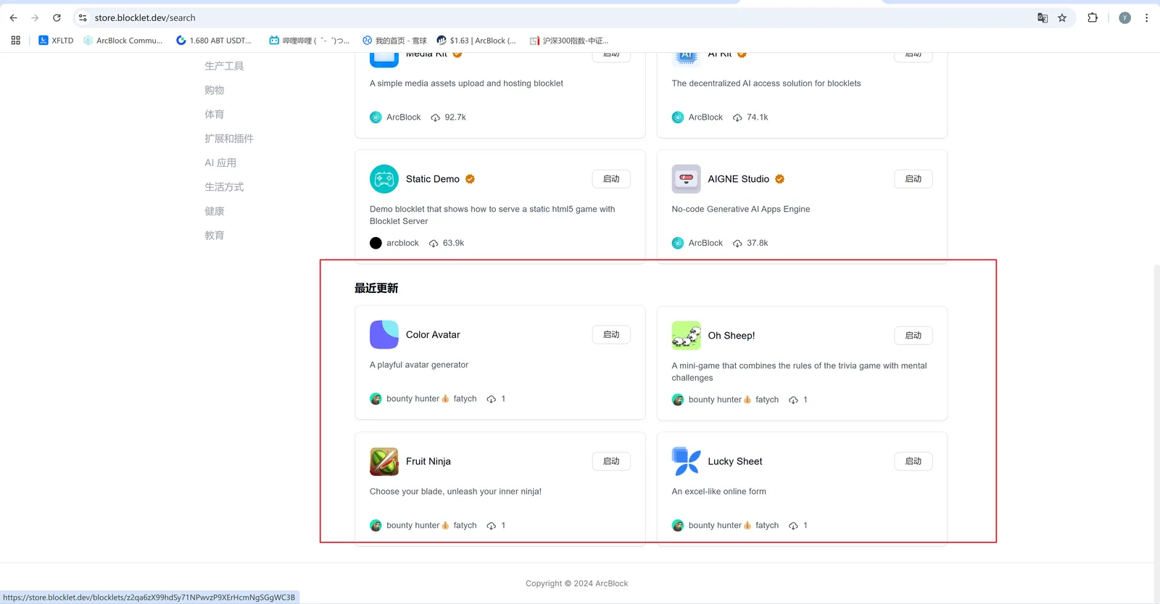
Task: Click the Static Demo gamepad icon
Action: (x=384, y=179)
